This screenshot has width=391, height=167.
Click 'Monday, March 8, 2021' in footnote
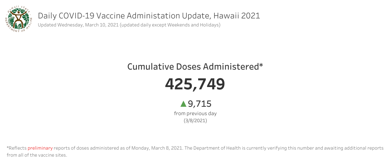157,148
